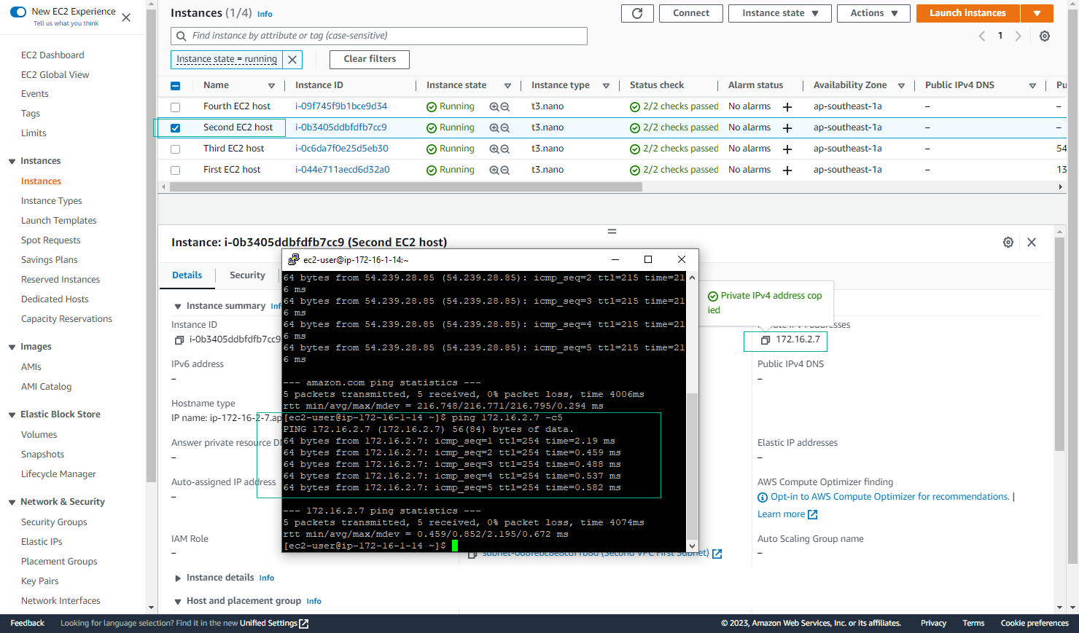
Task: Toggle the select-all instances checkbox
Action: (175, 86)
